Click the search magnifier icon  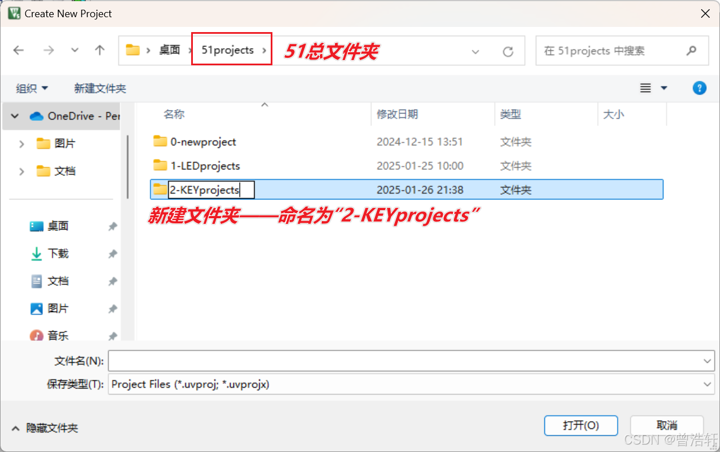(x=691, y=50)
